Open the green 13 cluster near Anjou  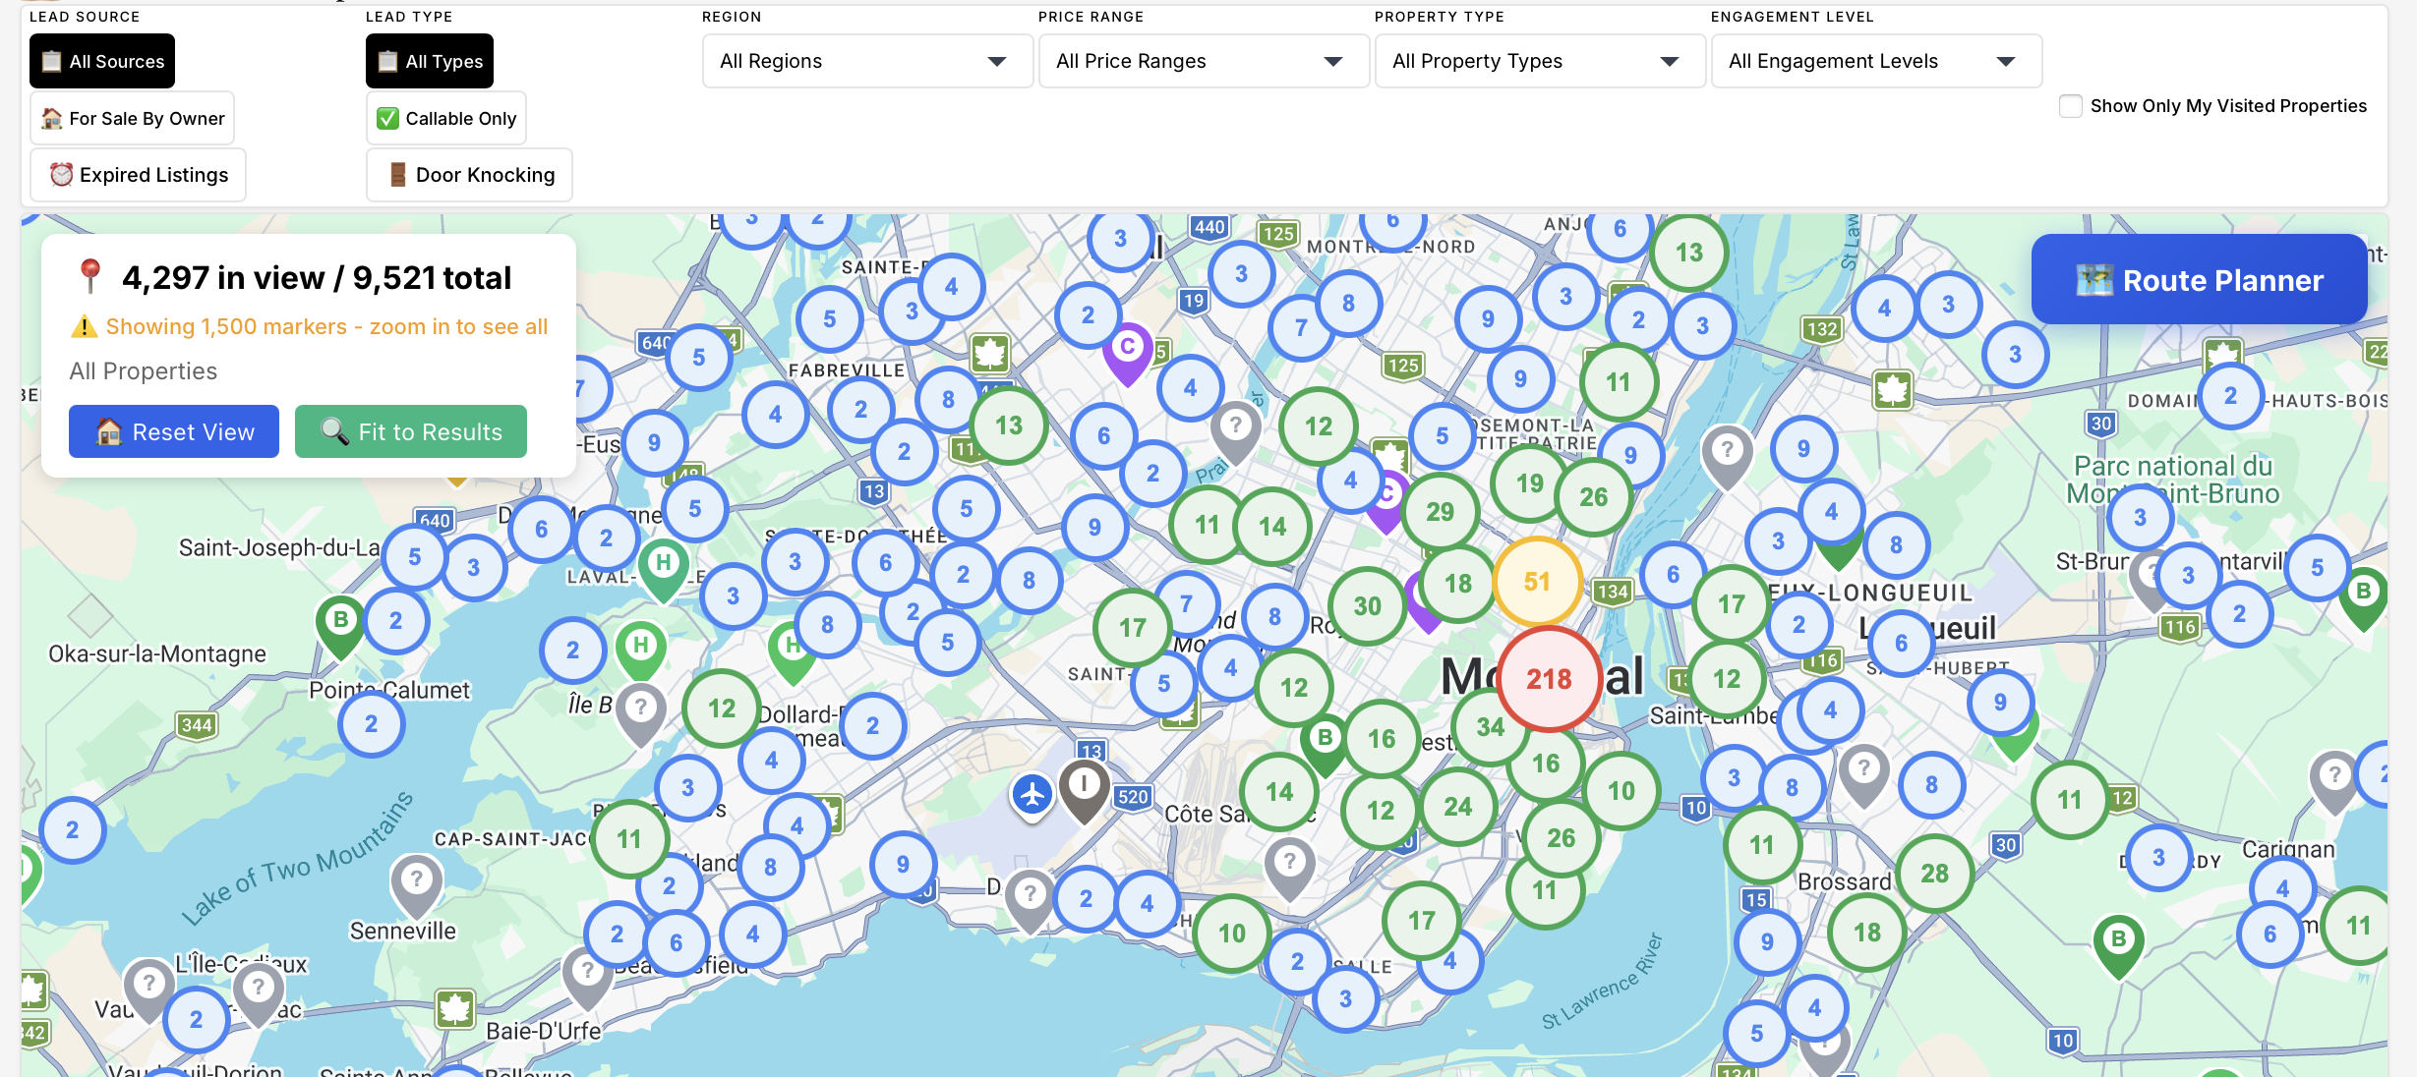tap(1688, 252)
